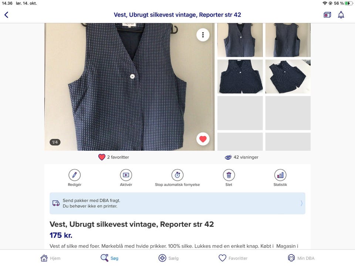The width and height of the screenshot is (355, 266).
Task: Open the Min DBA profile tab
Action: point(301,258)
